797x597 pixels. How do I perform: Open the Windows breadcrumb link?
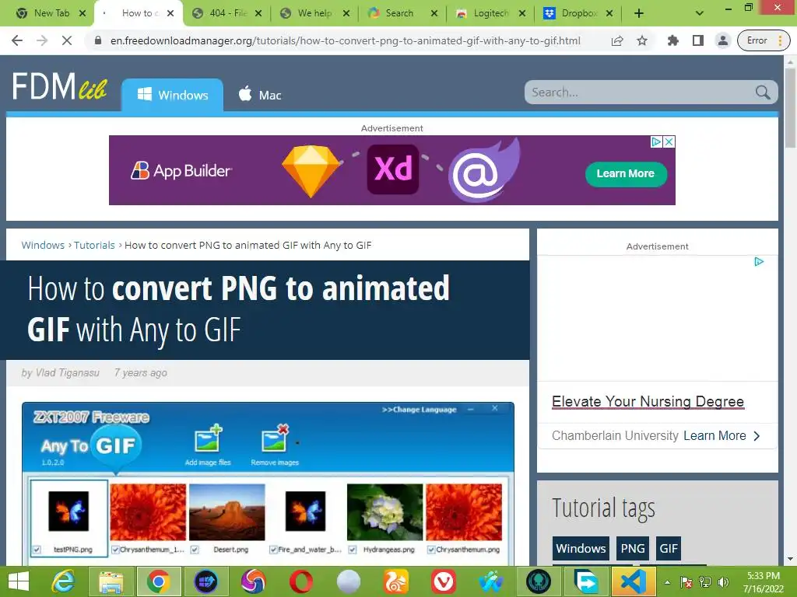(x=43, y=245)
